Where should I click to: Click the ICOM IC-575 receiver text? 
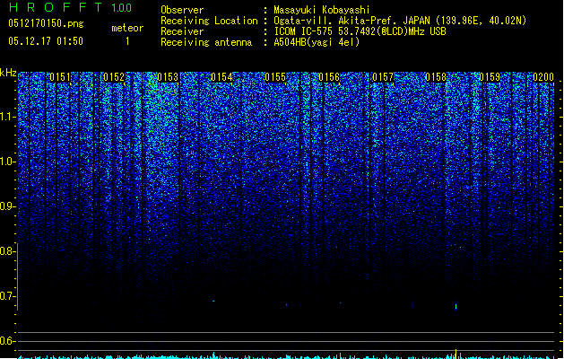pos(360,31)
